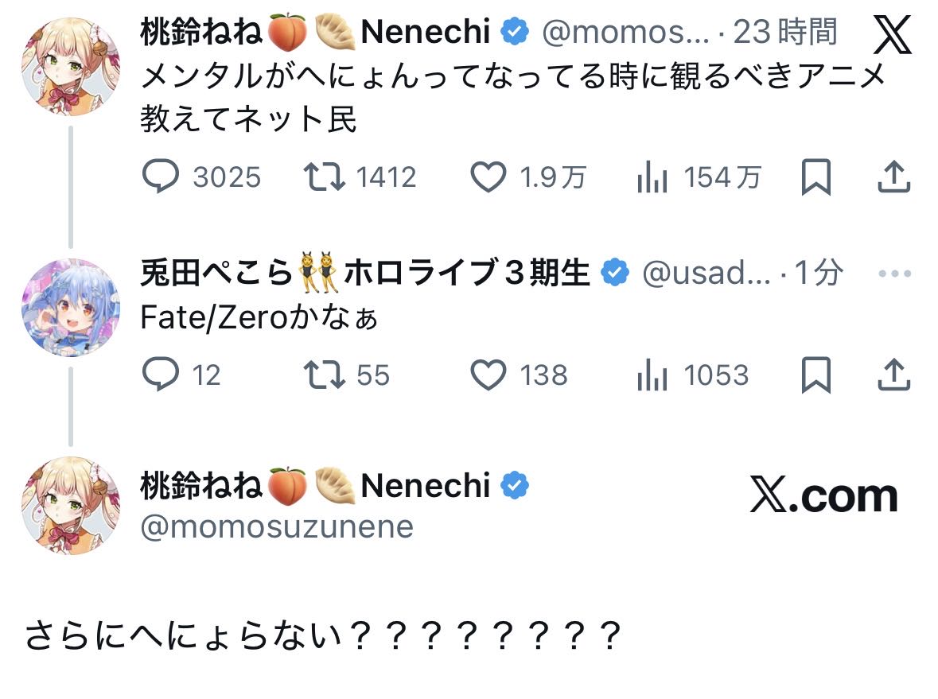Share Pekora's Fate/Zero reply
The height and width of the screenshot is (699, 938).
893,375
